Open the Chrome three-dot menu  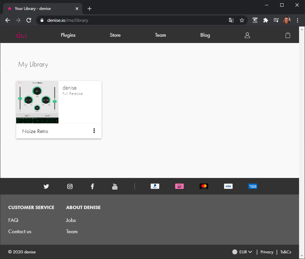tap(297, 20)
